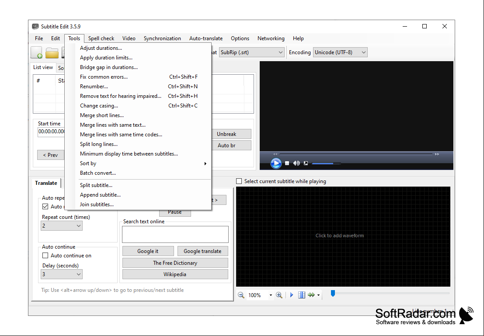Mute the video player's speaker icon

[296, 163]
